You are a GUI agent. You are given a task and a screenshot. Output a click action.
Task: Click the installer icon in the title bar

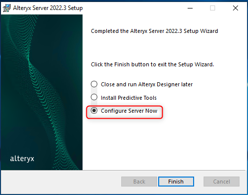point(6,8)
